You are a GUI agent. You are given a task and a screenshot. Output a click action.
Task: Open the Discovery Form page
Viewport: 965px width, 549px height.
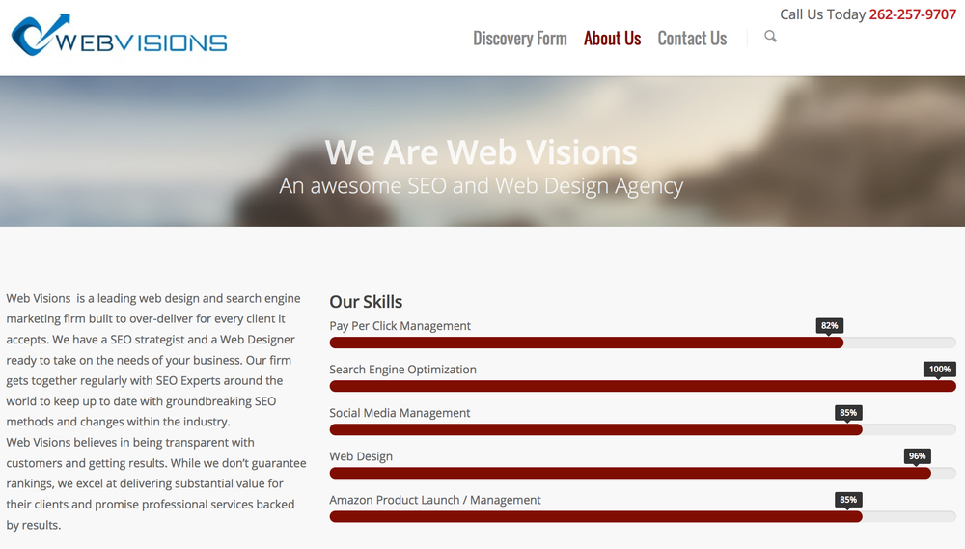(519, 39)
